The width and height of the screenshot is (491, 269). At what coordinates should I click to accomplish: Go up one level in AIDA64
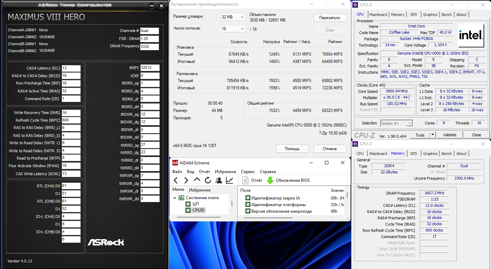click(x=197, y=180)
